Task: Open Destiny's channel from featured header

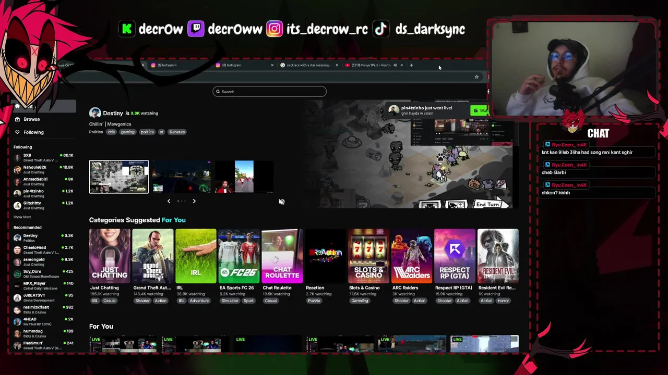Action: pyautogui.click(x=113, y=113)
